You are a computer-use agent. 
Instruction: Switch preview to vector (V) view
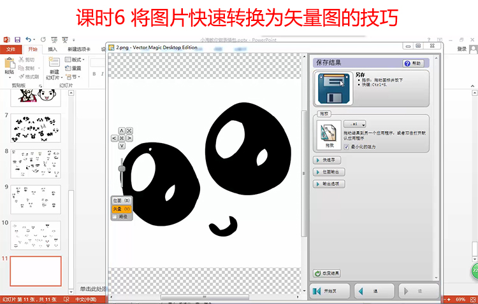pos(121,209)
